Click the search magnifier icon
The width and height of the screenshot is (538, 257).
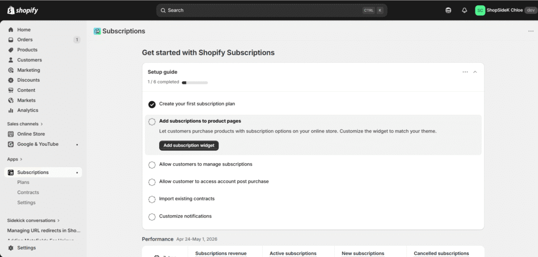click(163, 10)
